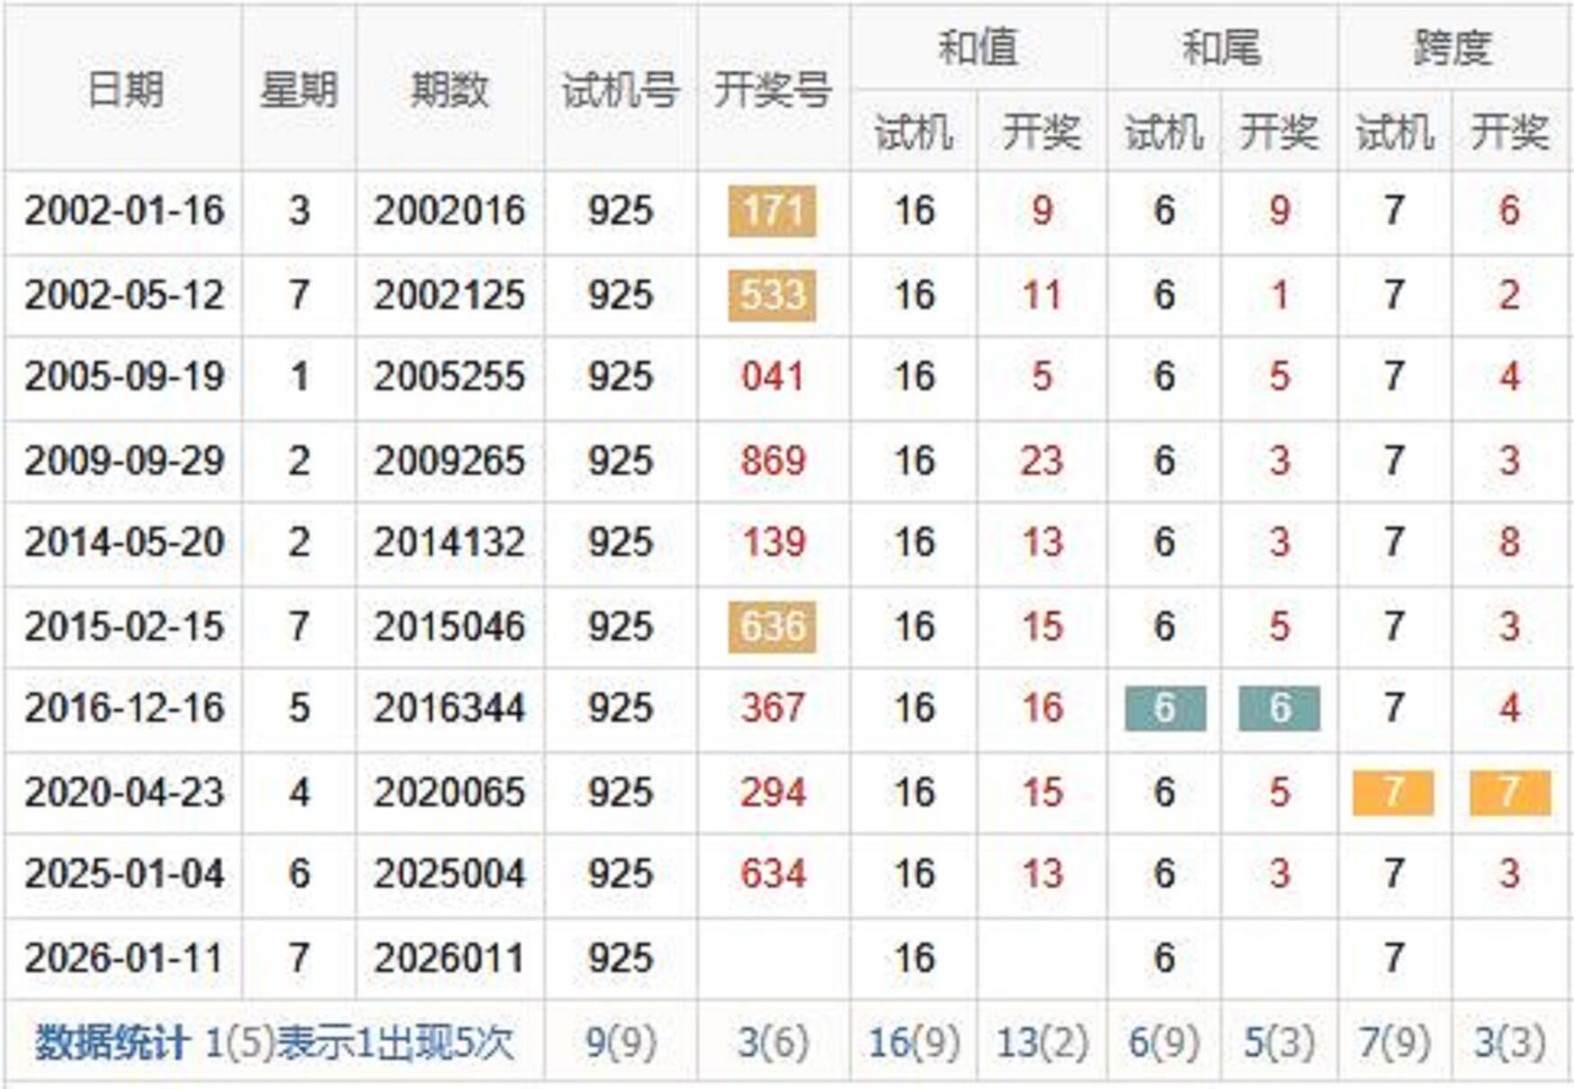Click orange 7 in 跨度 开奖 column
This screenshot has width=1574, height=1089.
1509,792
